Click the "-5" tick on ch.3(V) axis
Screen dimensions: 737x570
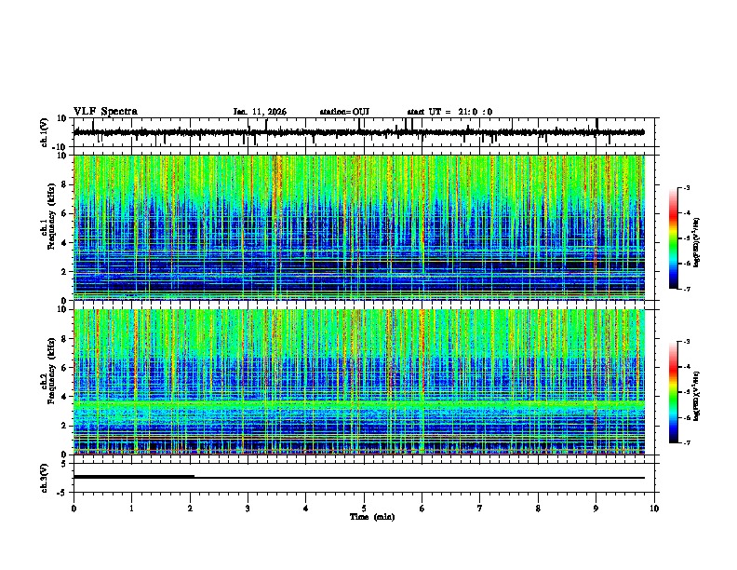point(62,493)
